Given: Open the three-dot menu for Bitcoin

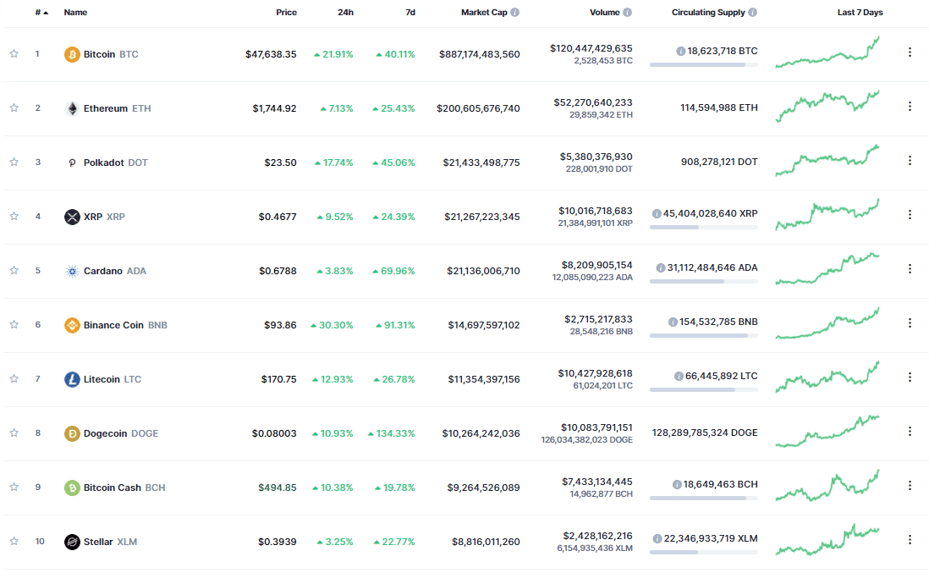Looking at the screenshot, I should coord(910,52).
